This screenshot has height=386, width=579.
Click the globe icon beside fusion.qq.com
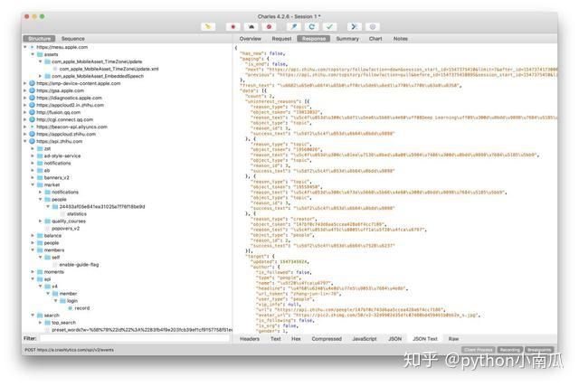(33, 112)
